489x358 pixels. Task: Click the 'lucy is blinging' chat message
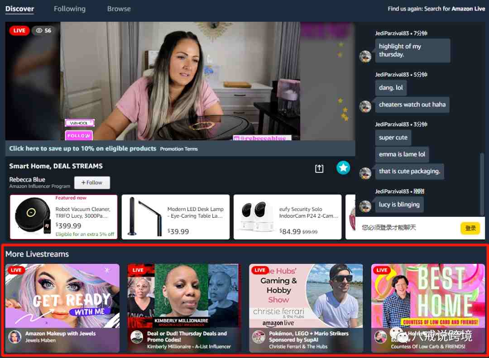pos(399,205)
